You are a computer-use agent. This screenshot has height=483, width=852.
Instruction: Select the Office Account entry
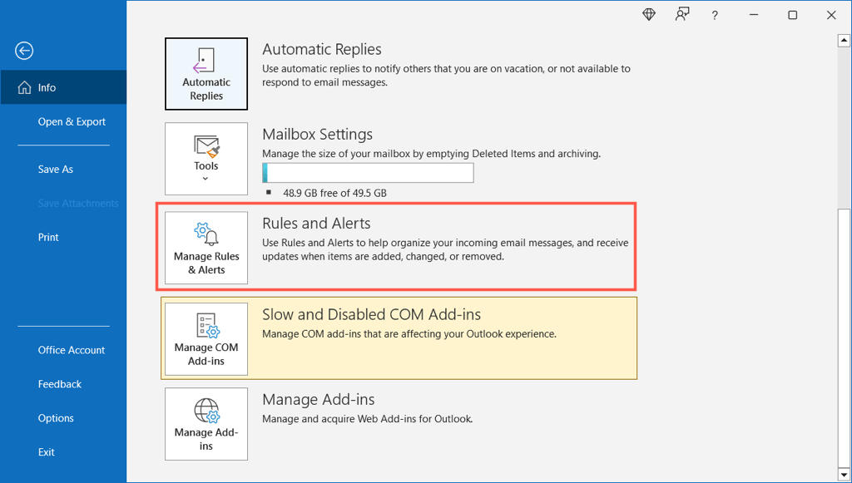(71, 350)
